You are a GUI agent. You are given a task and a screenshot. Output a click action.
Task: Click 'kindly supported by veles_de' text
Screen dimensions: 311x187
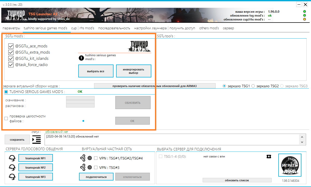pyautogui.click(x=49, y=19)
